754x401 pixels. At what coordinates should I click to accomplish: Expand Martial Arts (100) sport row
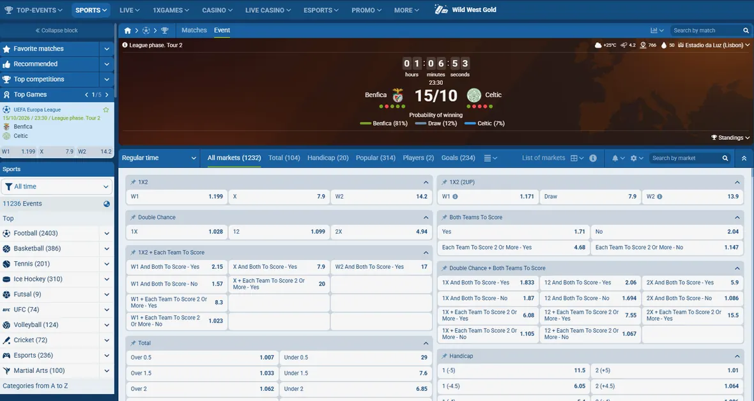[x=106, y=371]
